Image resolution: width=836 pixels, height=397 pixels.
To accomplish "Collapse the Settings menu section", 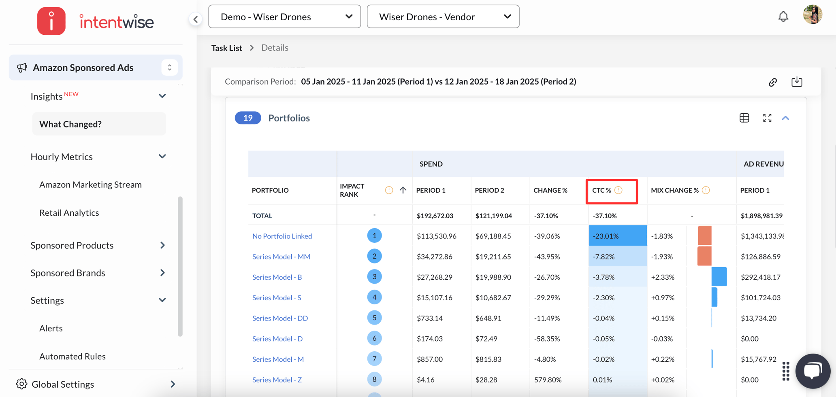I will click(x=162, y=300).
